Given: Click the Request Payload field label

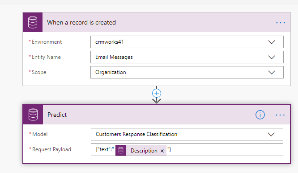Looking at the screenshot, I should coord(52,149).
